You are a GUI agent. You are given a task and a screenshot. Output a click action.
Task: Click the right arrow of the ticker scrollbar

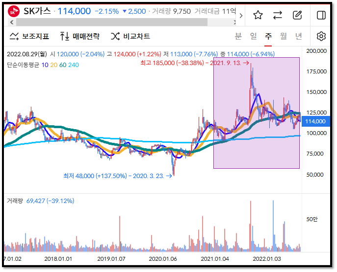coord(235,22)
